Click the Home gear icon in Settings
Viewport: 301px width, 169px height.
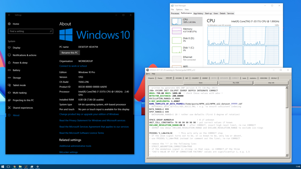[x=9, y=24]
